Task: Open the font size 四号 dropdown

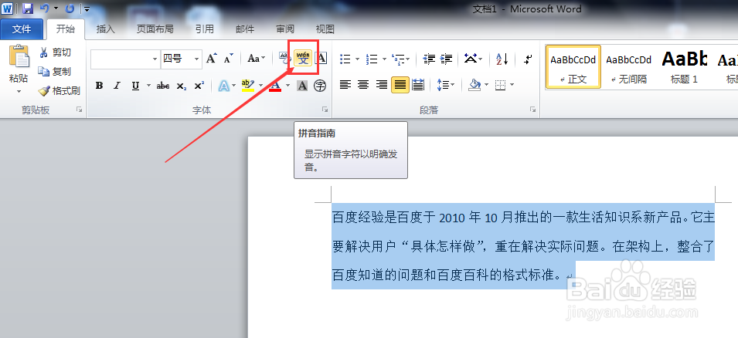Action: 197,59
